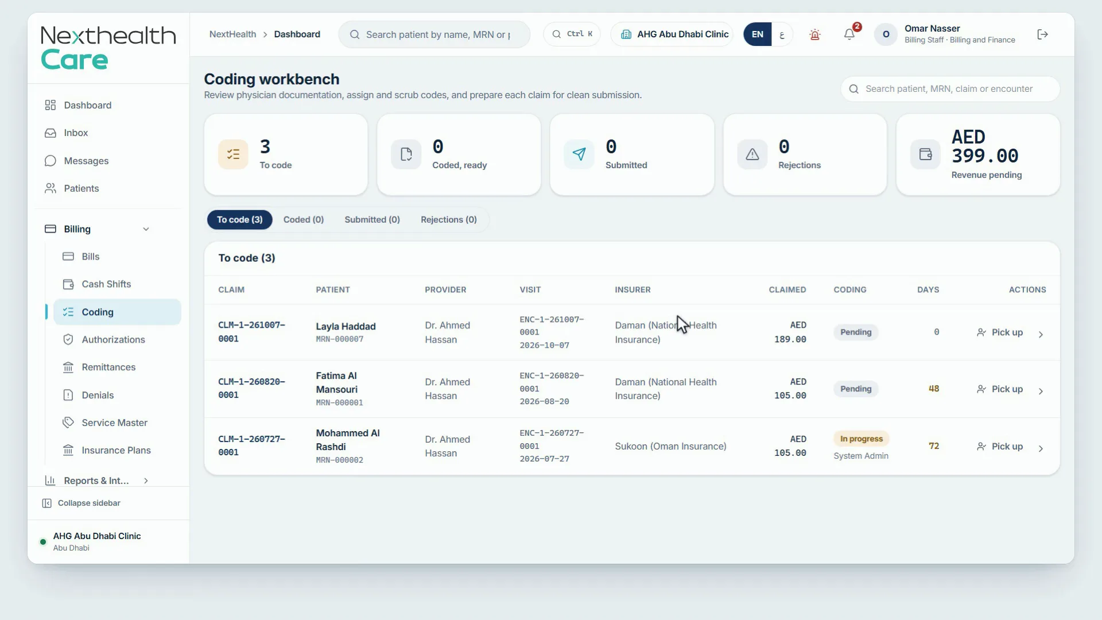1102x620 pixels.
Task: Go to Patients in the sidebar
Action: (x=109, y=188)
